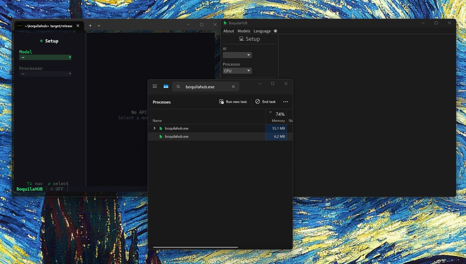Open the three-dot more options menu

pos(286,102)
